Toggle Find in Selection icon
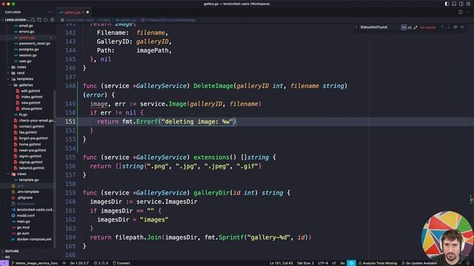 (455, 27)
